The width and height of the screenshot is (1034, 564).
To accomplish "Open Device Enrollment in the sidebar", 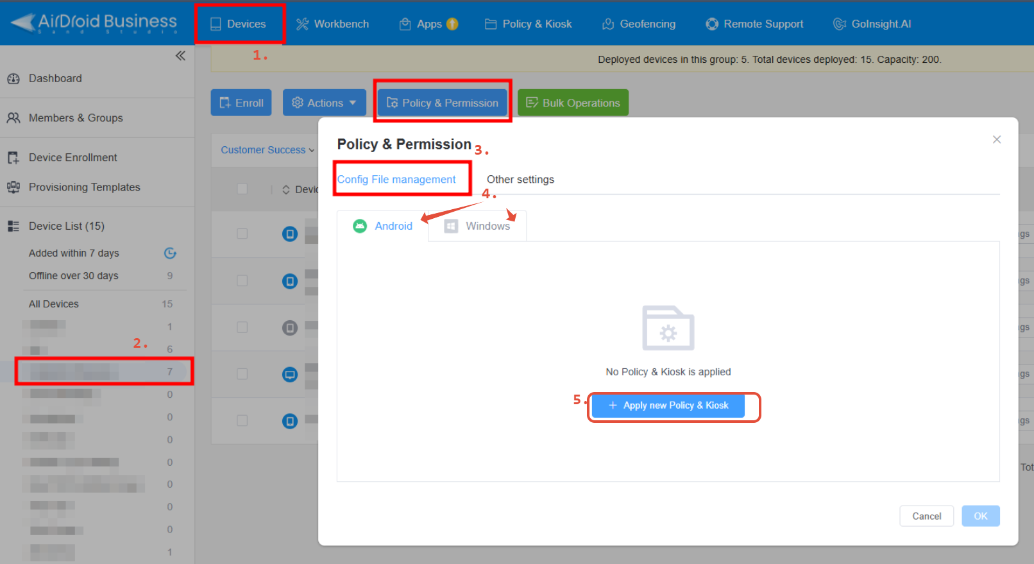I will (x=73, y=158).
